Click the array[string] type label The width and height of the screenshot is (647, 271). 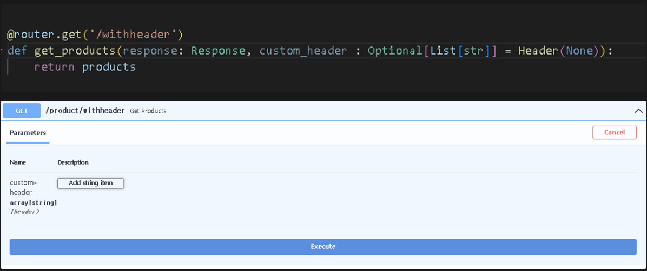click(33, 202)
